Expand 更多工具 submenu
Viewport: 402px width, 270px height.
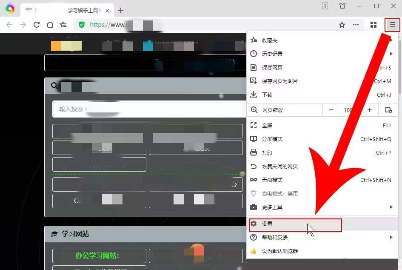pyautogui.click(x=322, y=207)
